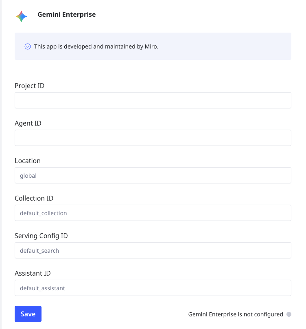Click the Location label
The image size is (306, 329).
point(28,161)
